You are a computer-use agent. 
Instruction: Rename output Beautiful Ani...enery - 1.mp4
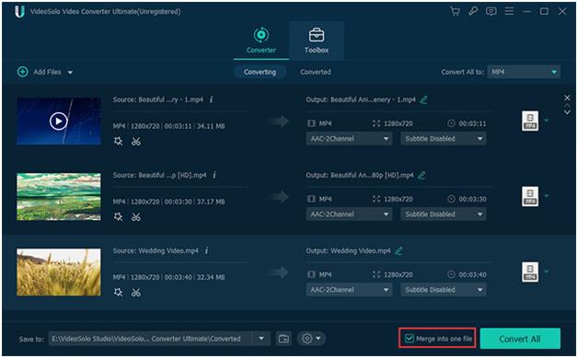pyautogui.click(x=423, y=99)
